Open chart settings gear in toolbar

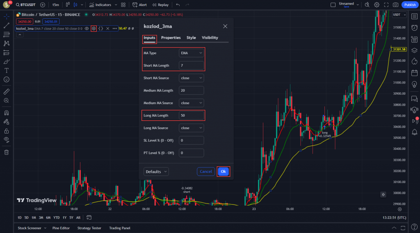tap(377, 5)
